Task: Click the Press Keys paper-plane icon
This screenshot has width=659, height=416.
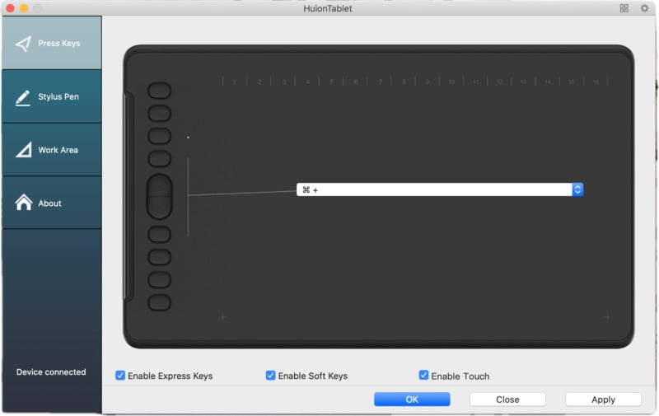Action: 24,44
